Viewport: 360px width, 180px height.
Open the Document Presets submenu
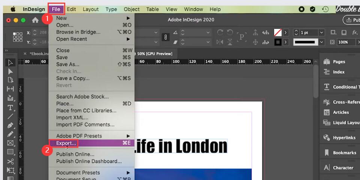[x=91, y=172]
